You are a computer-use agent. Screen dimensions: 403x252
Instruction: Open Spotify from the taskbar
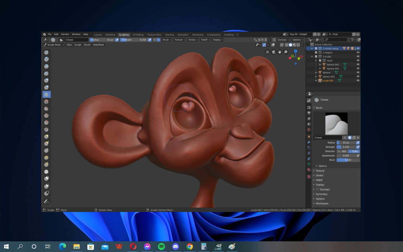[x=161, y=247]
